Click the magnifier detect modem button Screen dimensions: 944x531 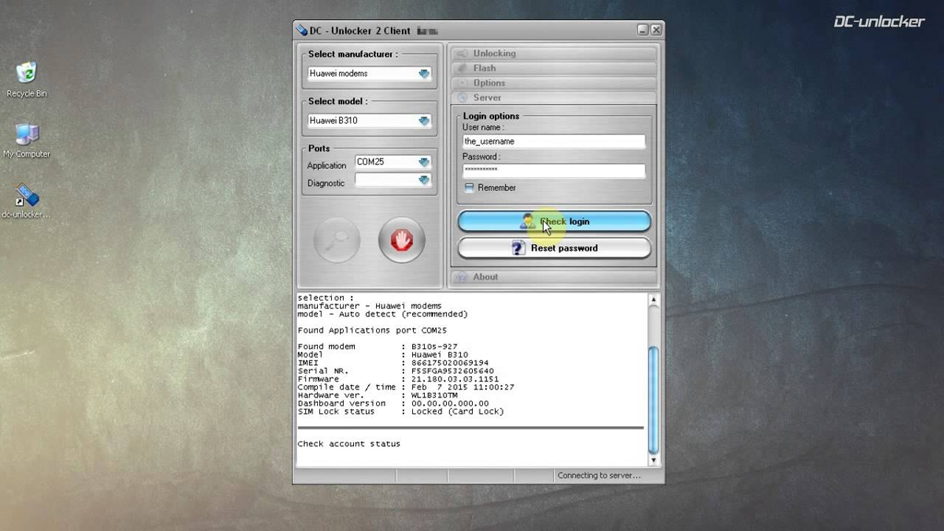[337, 240]
